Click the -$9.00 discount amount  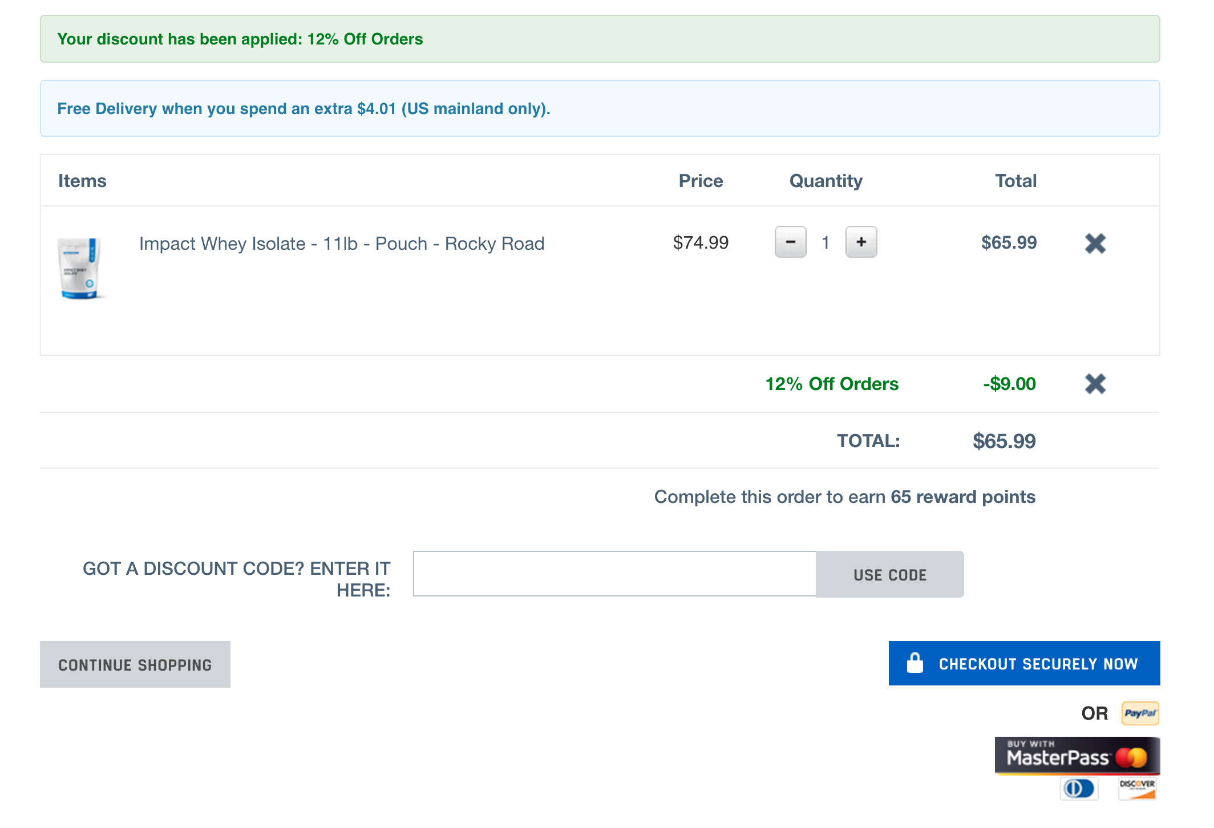pyautogui.click(x=1009, y=384)
